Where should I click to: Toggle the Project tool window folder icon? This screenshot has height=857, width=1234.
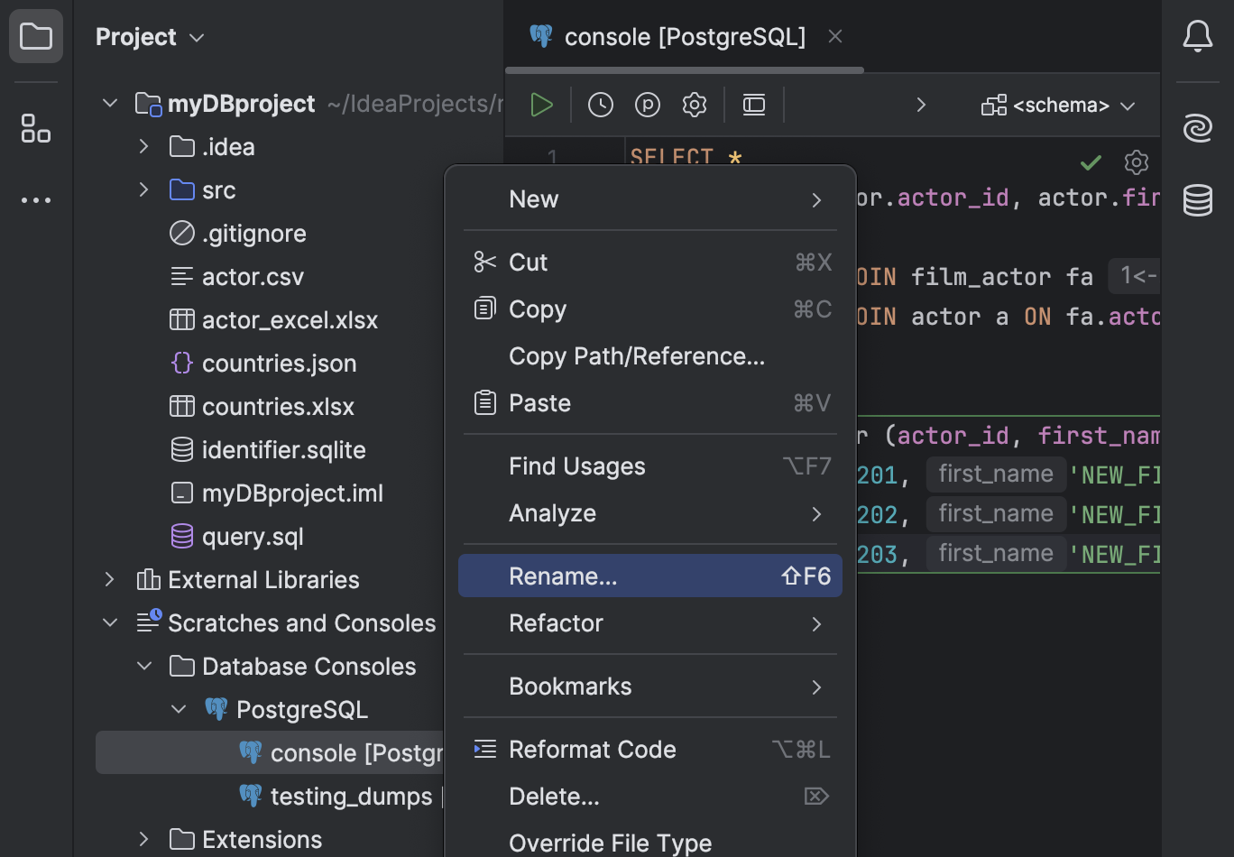coord(36,36)
